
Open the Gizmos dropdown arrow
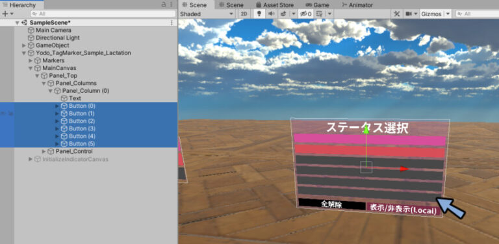(x=448, y=14)
